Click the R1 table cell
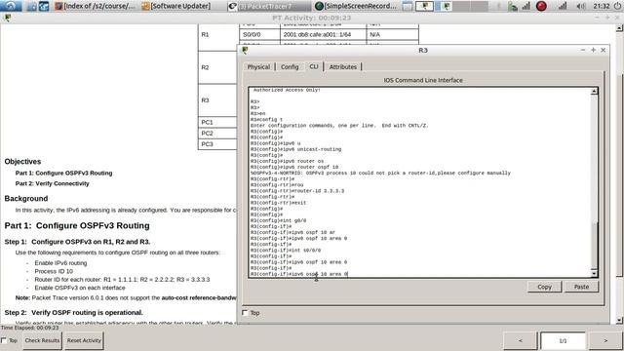624x351 pixels. (x=217, y=35)
